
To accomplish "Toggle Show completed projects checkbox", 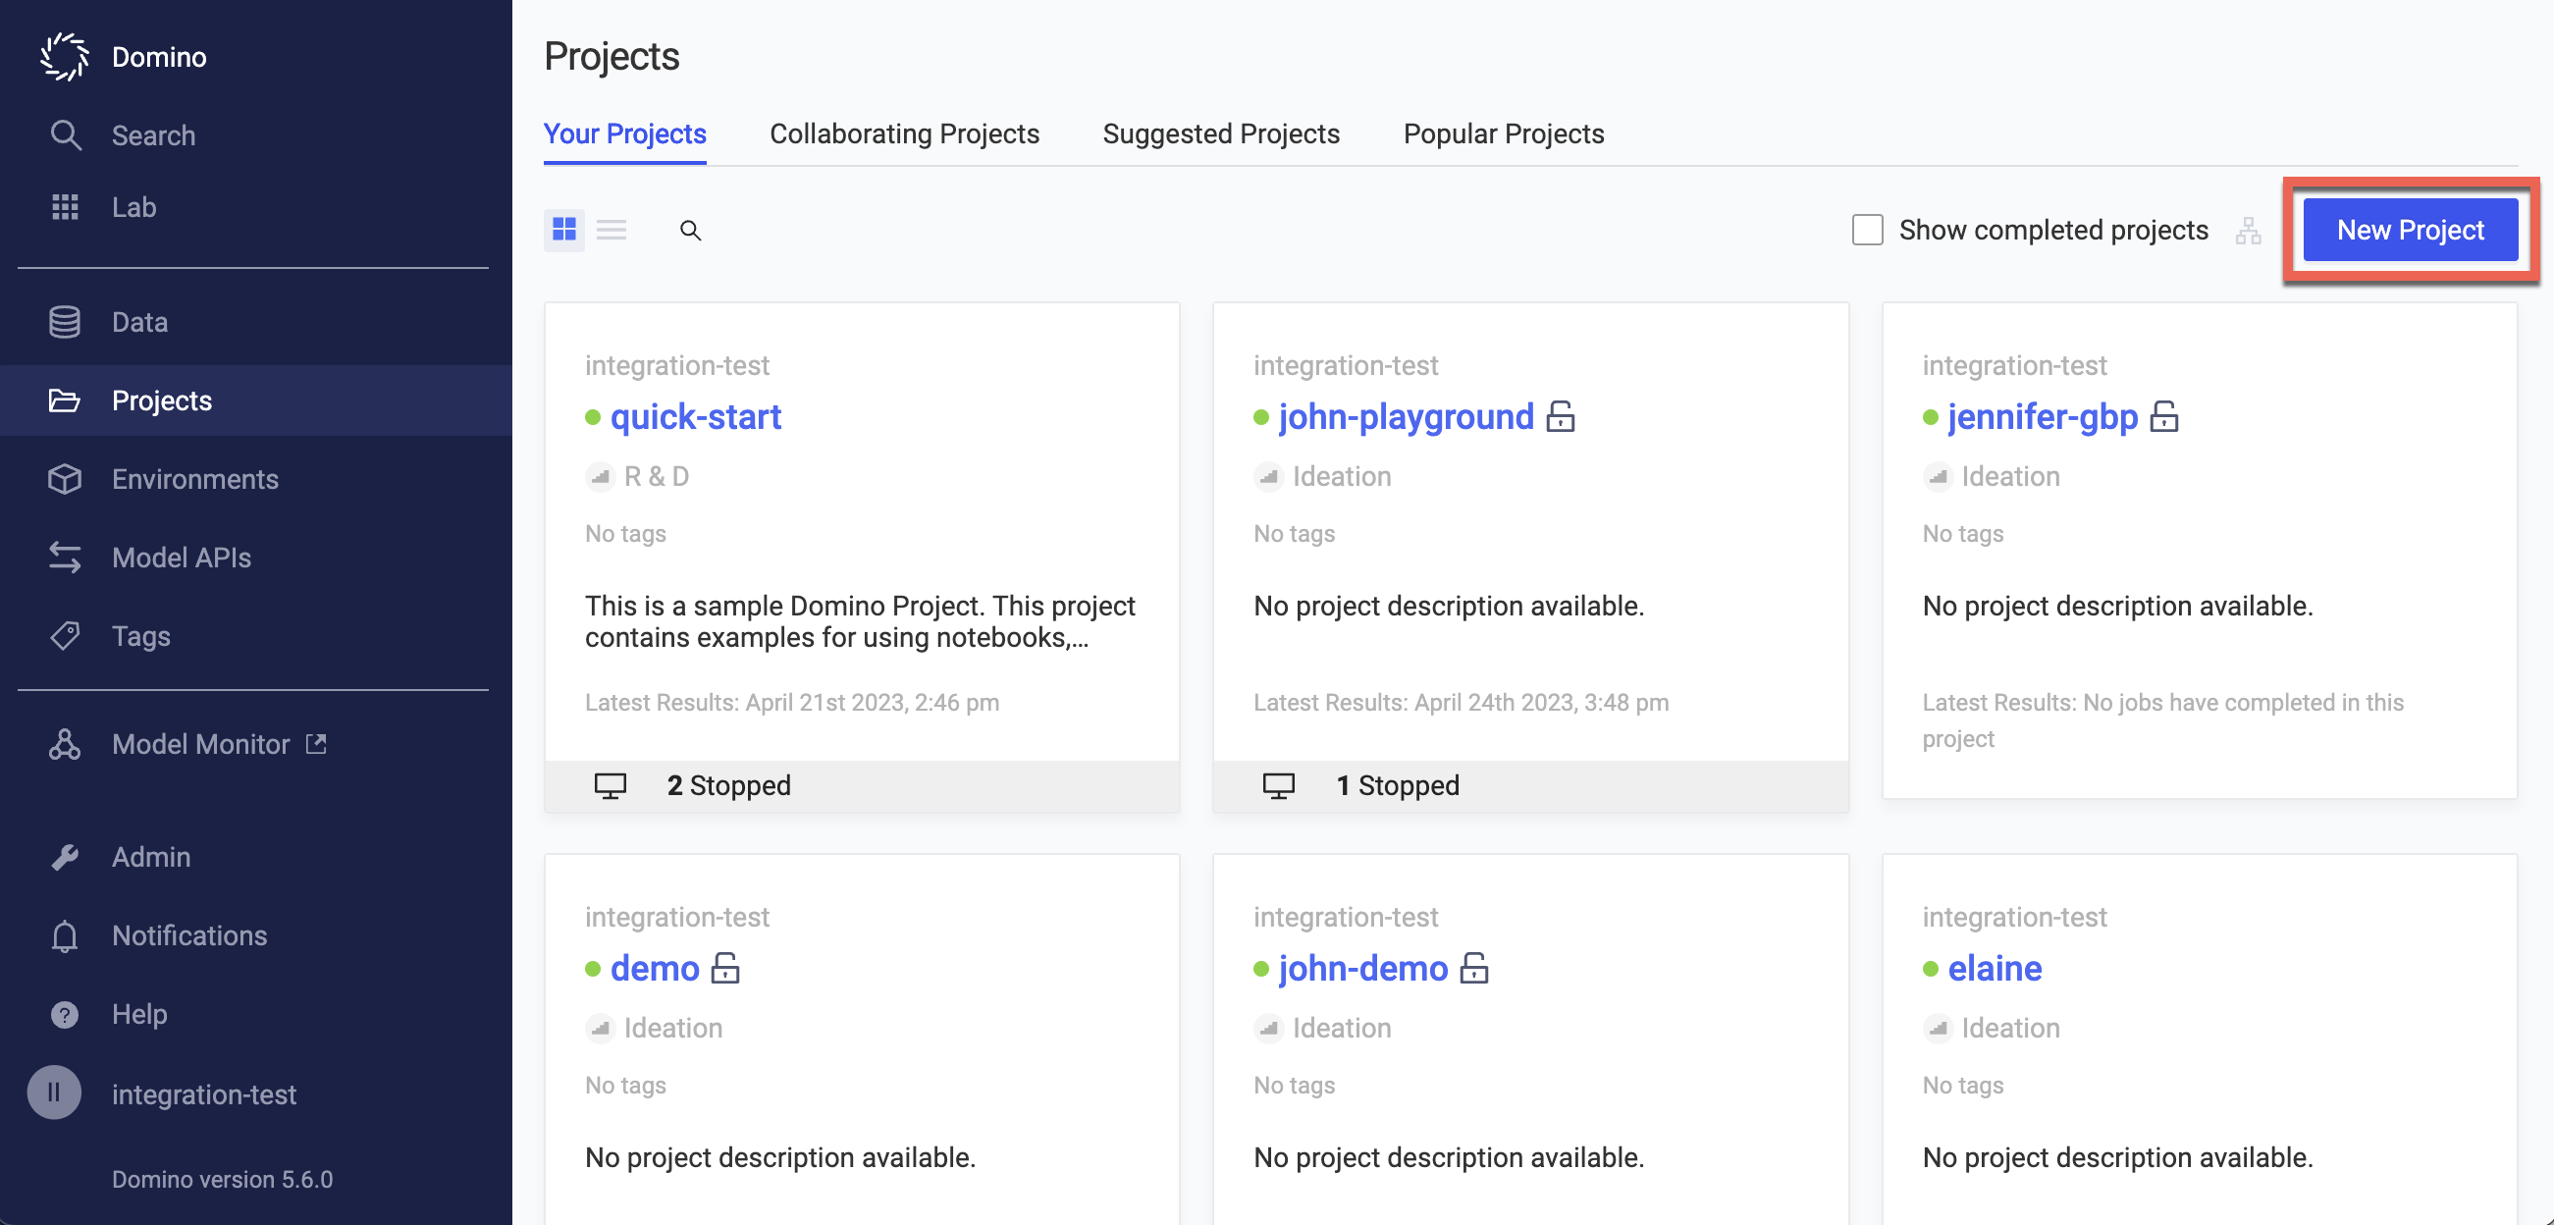I will (1870, 228).
